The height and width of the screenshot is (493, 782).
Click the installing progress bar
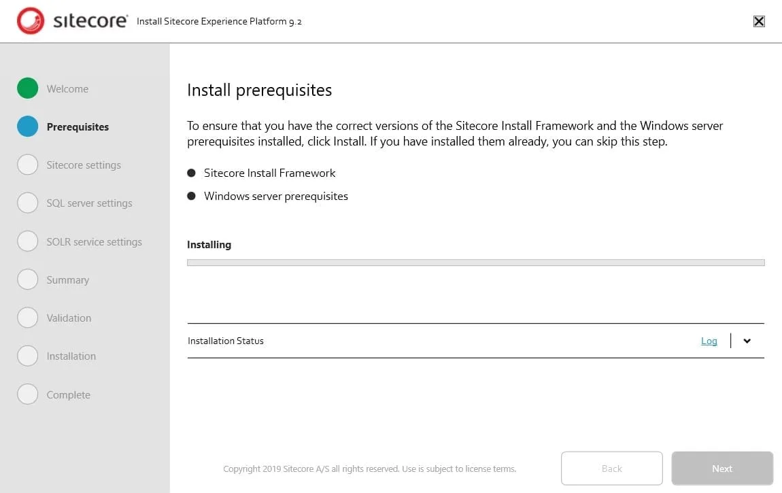tap(476, 262)
